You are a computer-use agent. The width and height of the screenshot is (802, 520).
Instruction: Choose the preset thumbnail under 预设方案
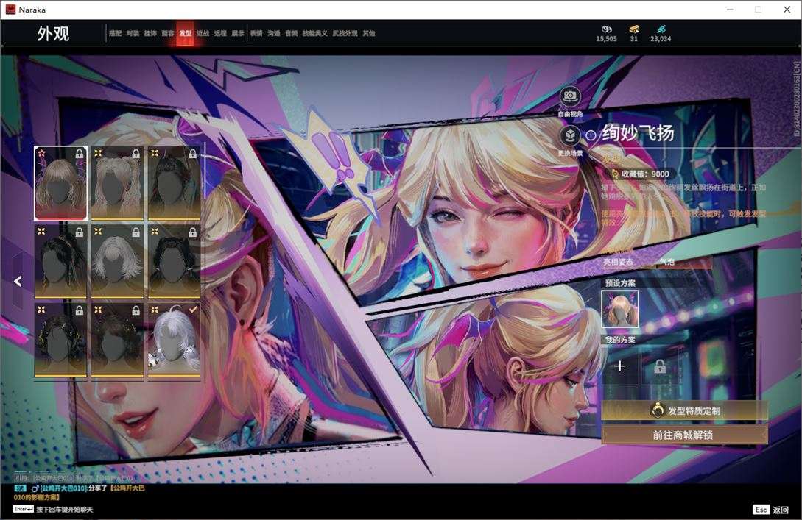coord(619,309)
